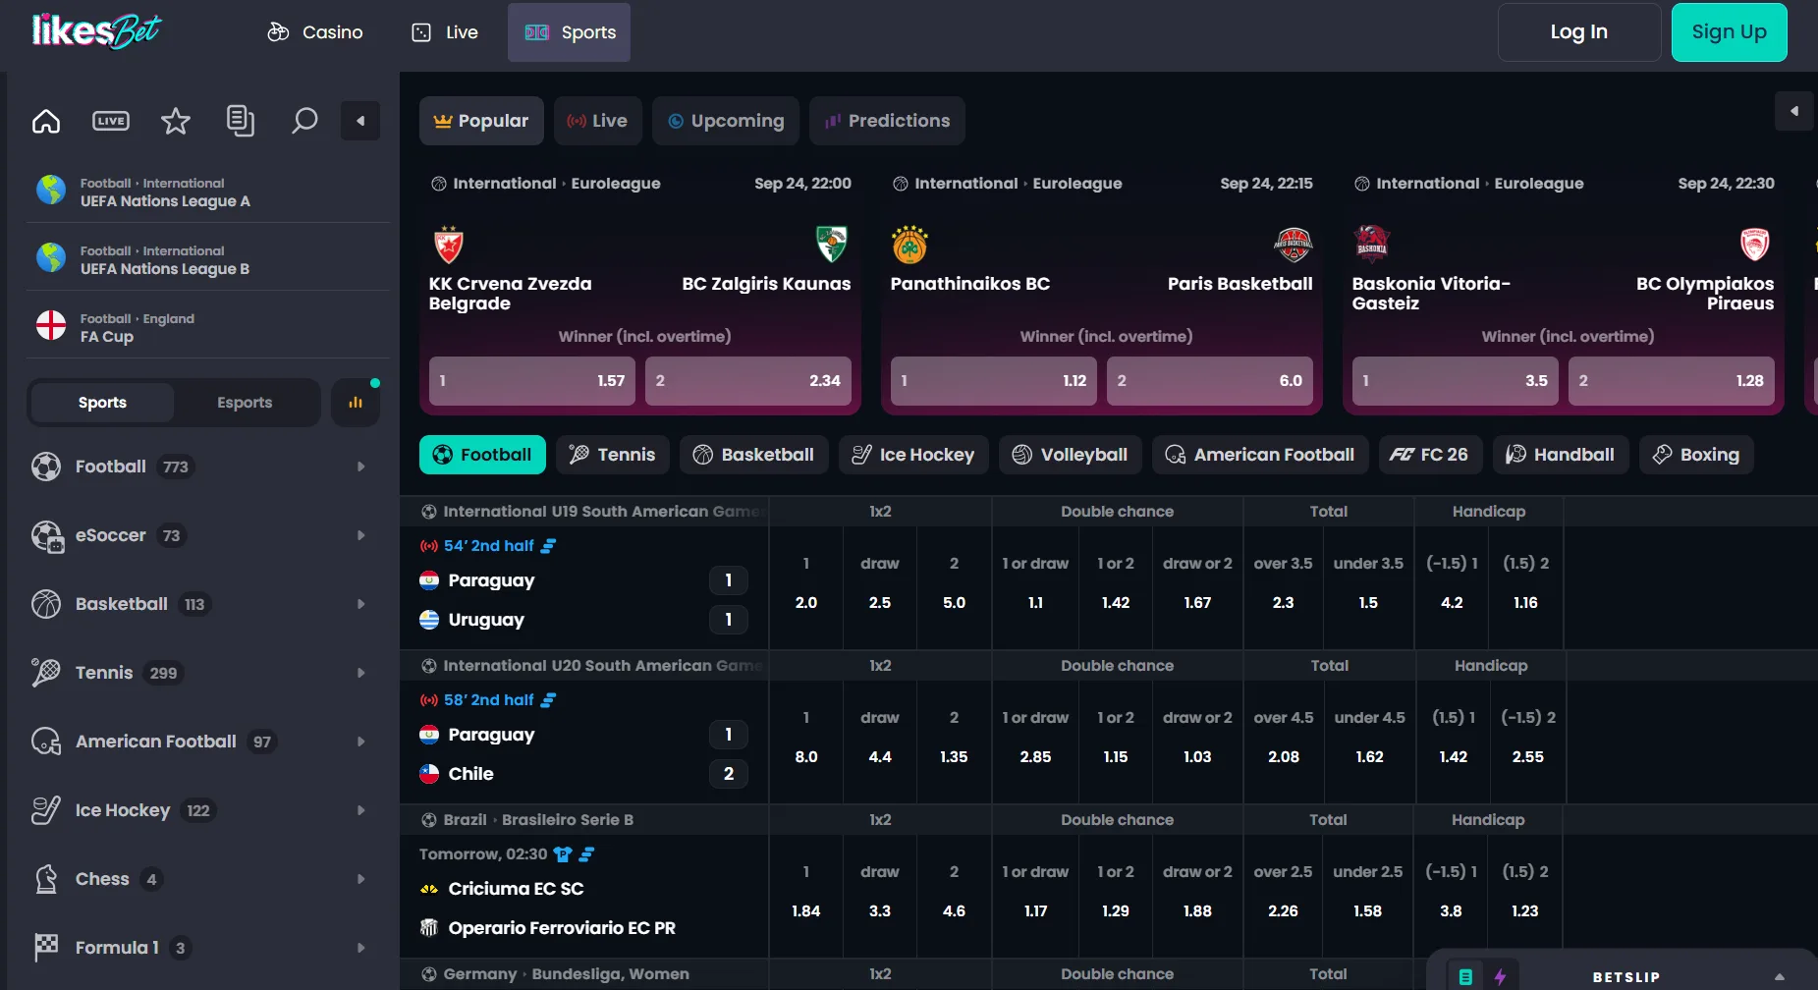Bet on Olympiakos at 1.28

pyautogui.click(x=1672, y=381)
